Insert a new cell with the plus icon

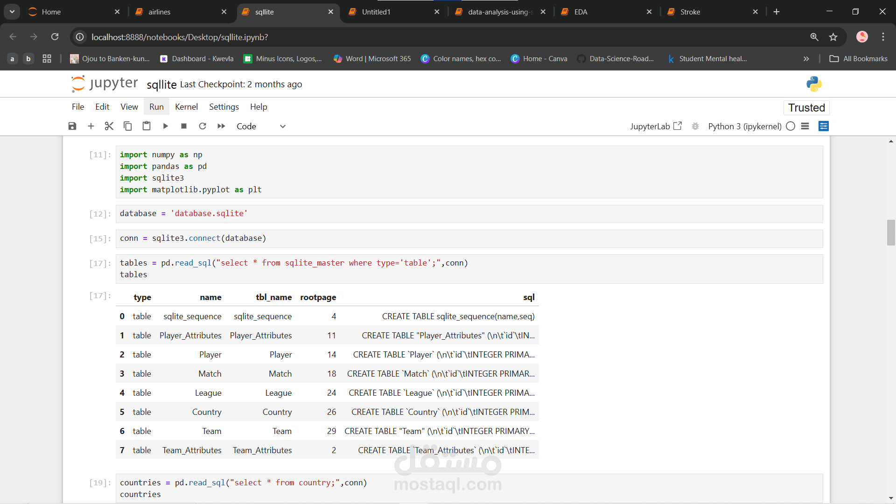coord(91,126)
